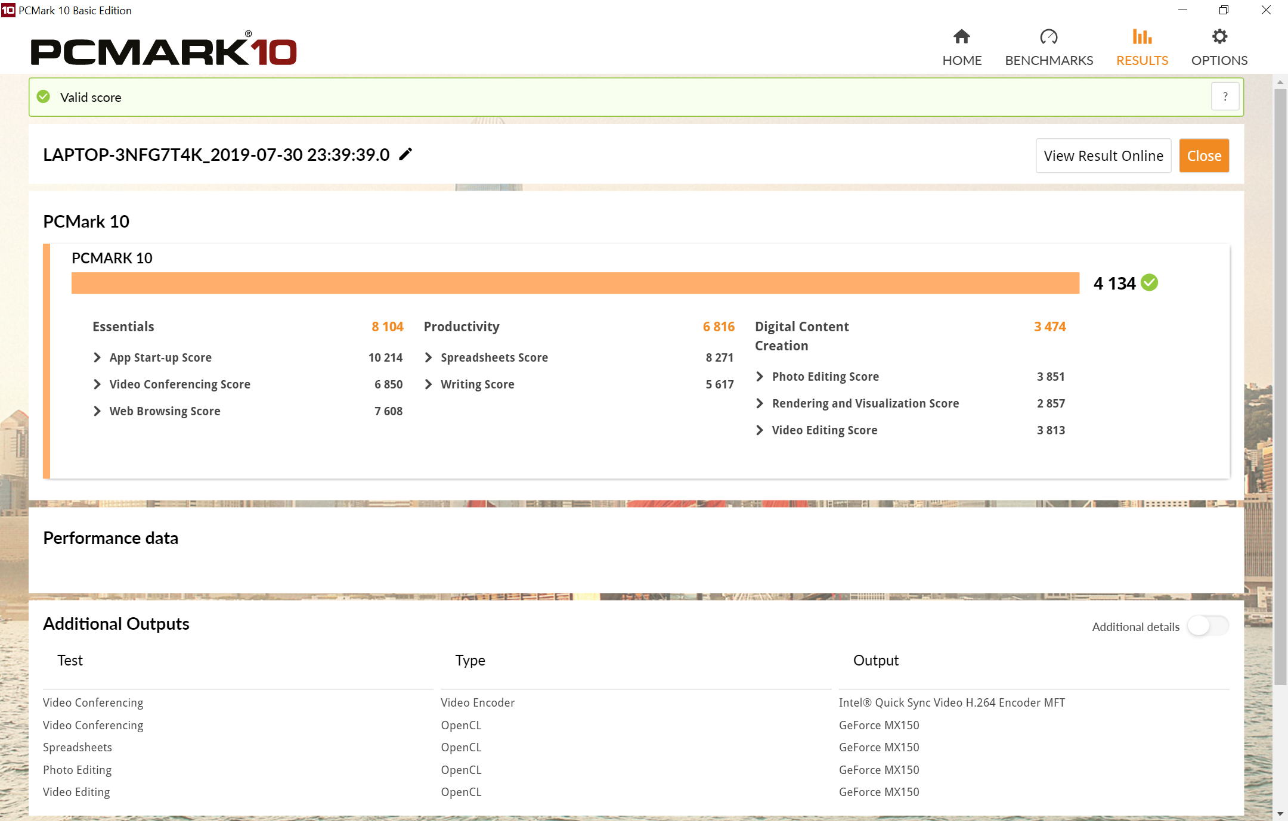Click the Digital Content Creation score 3 474
This screenshot has height=821, width=1288.
click(1050, 326)
